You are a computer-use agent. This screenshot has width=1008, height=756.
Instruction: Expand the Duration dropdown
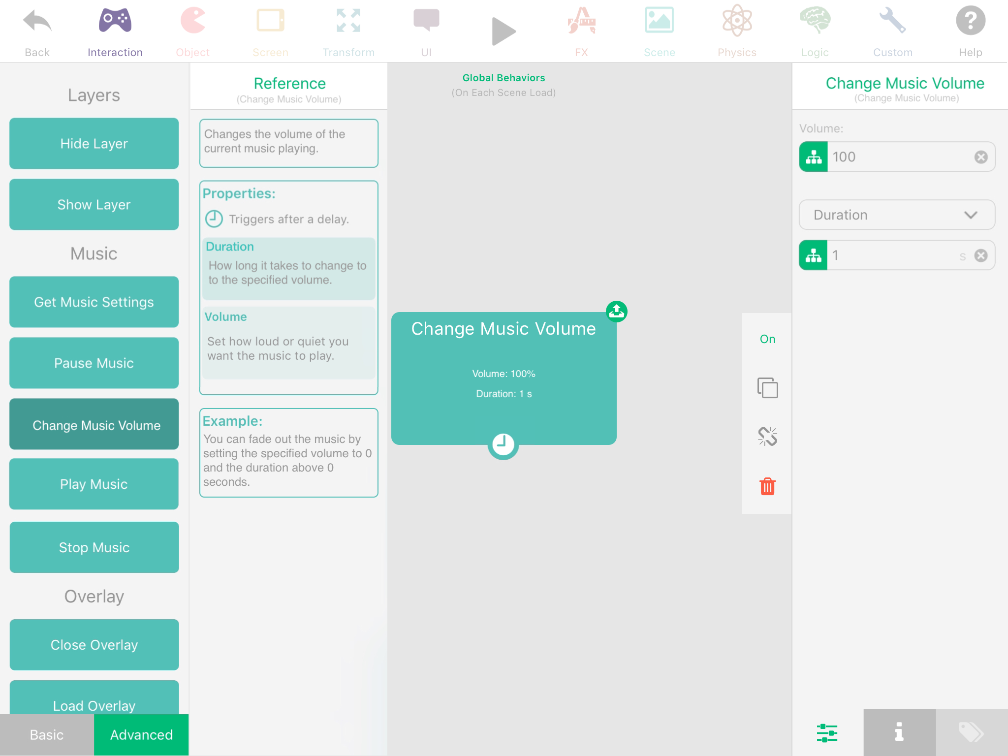pyautogui.click(x=897, y=215)
